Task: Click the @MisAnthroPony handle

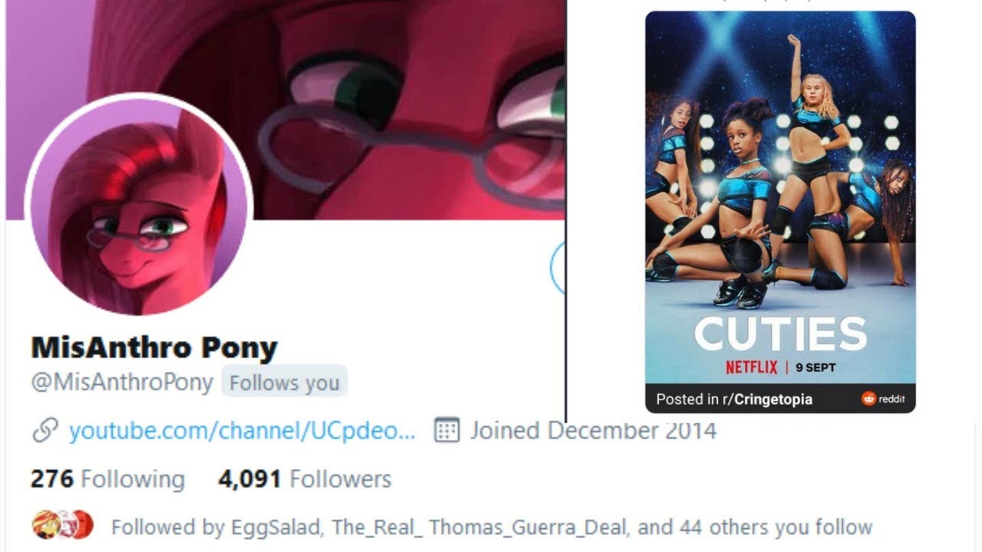Action: 122,383
